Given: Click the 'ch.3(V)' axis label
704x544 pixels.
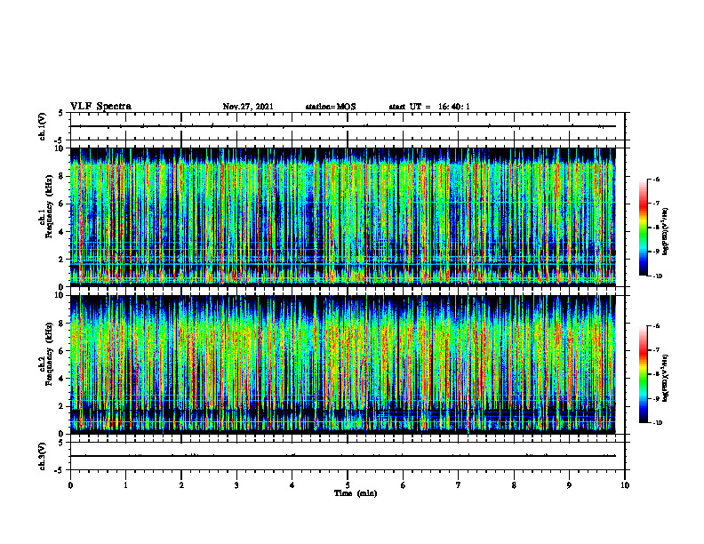Looking at the screenshot, I should tap(42, 456).
